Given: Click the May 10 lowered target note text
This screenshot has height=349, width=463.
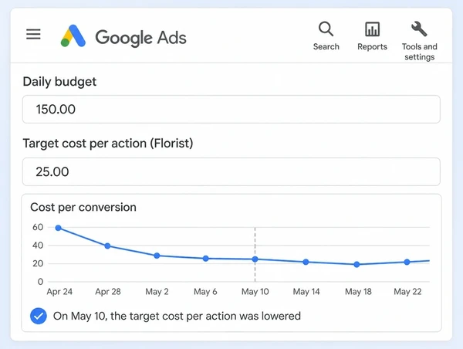Looking at the screenshot, I should pos(177,316).
